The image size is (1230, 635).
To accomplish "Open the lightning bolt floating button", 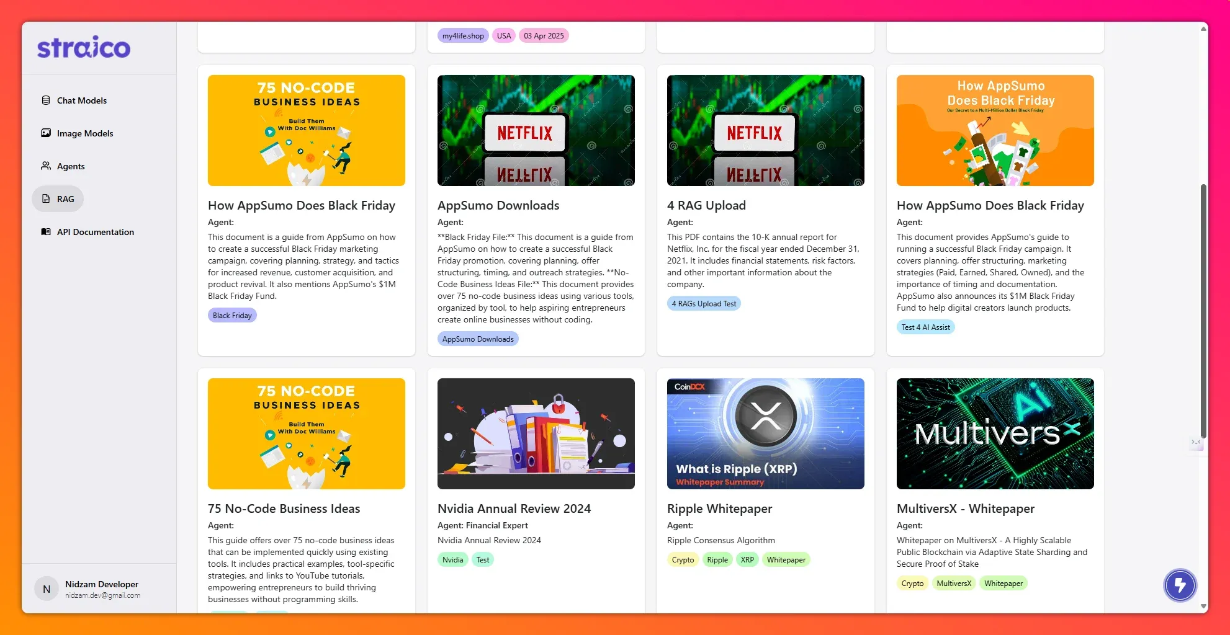I will pyautogui.click(x=1180, y=585).
